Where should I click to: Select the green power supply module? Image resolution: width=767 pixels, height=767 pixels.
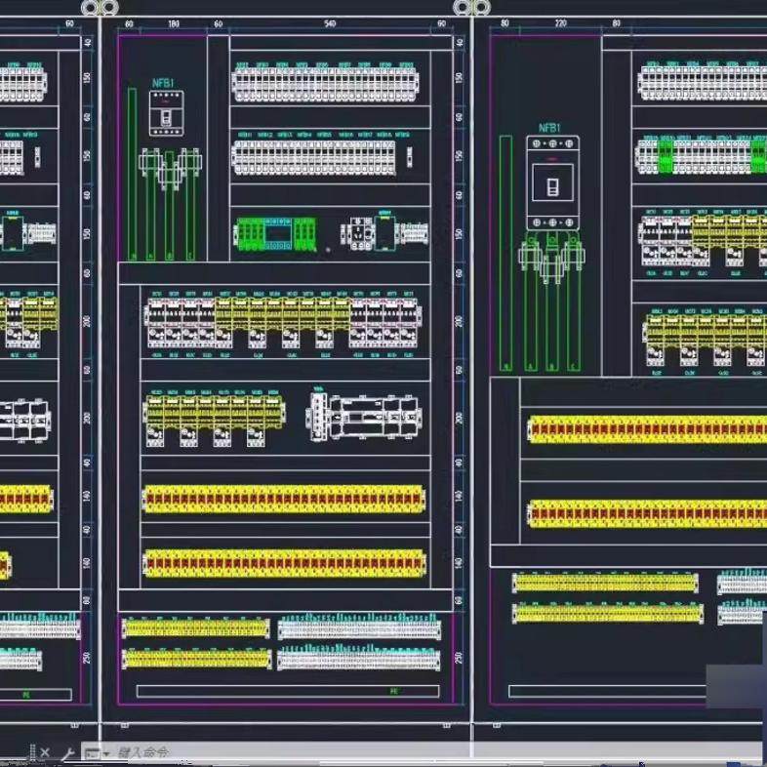click(276, 234)
